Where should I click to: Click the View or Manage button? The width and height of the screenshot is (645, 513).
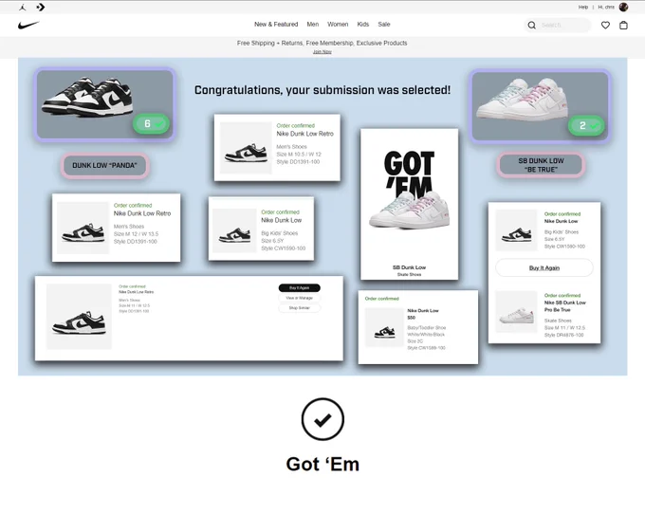click(x=299, y=298)
